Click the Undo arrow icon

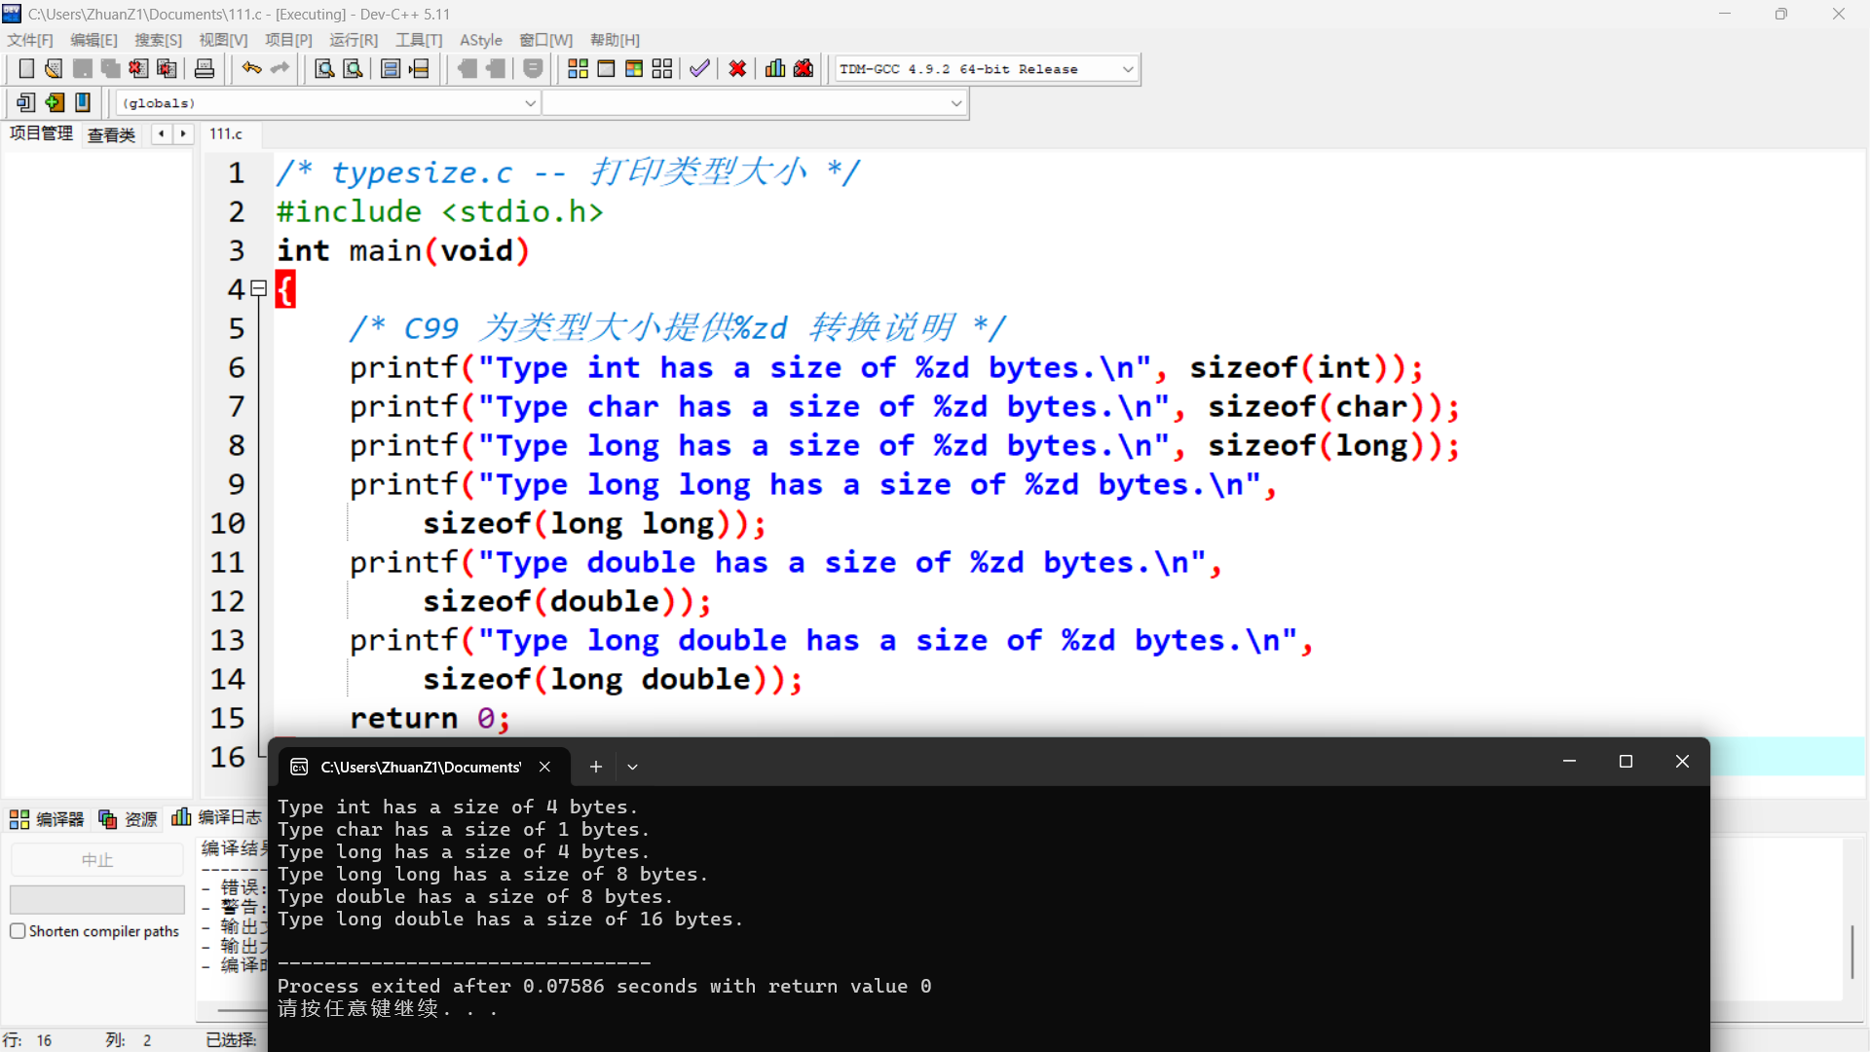tap(251, 68)
